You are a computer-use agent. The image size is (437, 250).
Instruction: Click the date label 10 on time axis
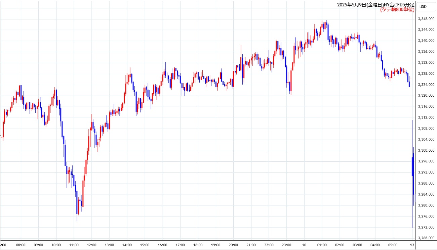[304, 245]
